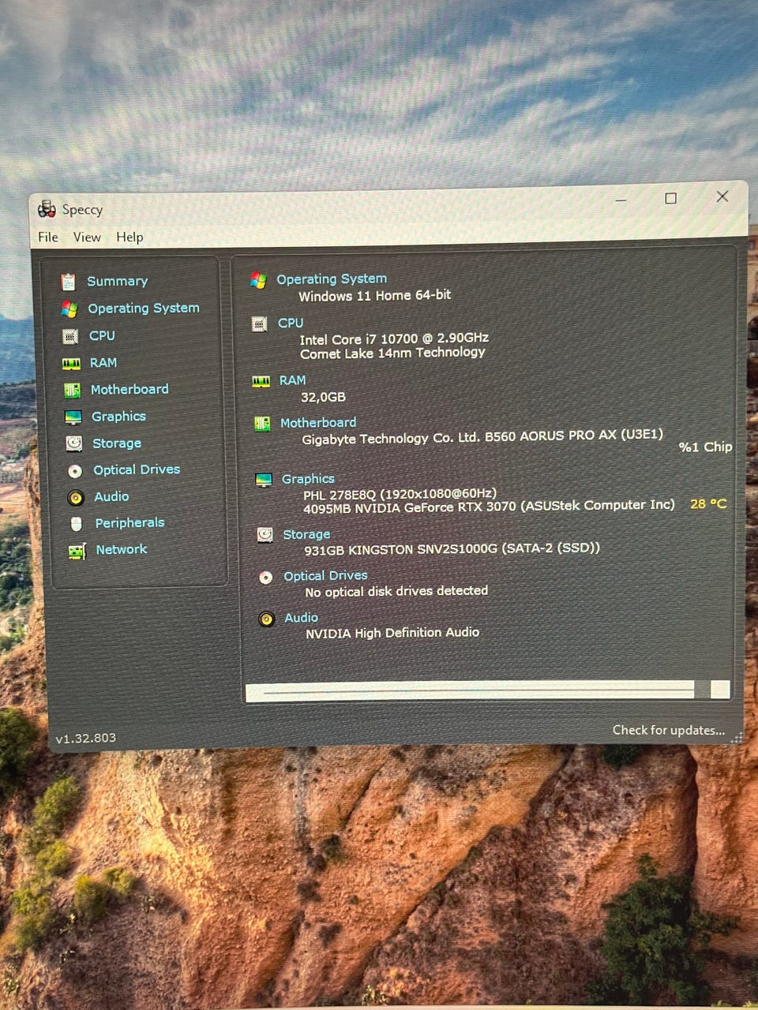Click the Motherboard icon in sidebar

(72, 391)
